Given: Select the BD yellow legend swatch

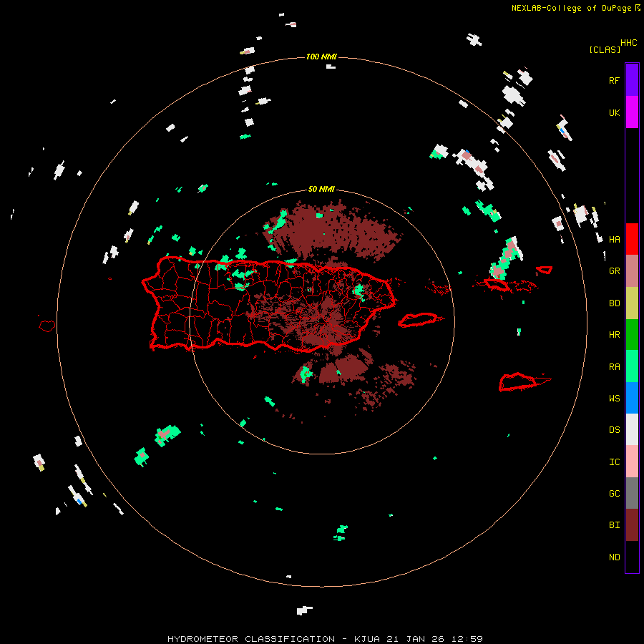Looking at the screenshot, I should click(x=632, y=303).
